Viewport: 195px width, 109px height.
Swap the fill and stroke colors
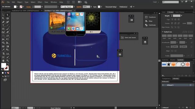pyautogui.click(x=8, y=64)
